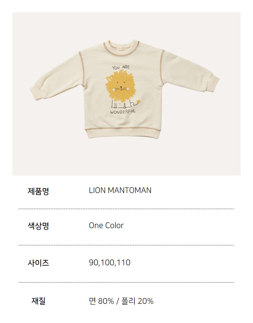The height and width of the screenshot is (323, 253).
Task: Click the 색상명 label
Action: click(38, 226)
